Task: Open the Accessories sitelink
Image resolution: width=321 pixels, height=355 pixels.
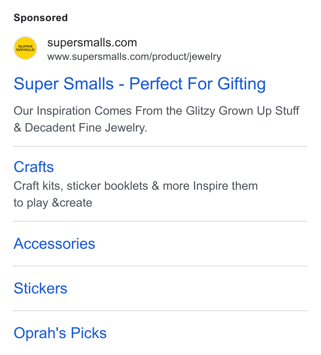Action: [x=54, y=244]
